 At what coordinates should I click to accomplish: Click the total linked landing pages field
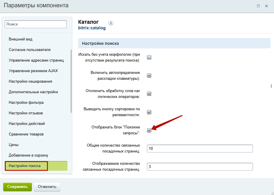(200, 148)
